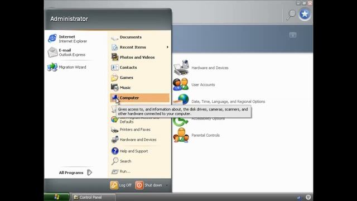The width and height of the screenshot is (357, 201).
Task: Open Hardware and Devices icon in Control Panel
Action: 181,68
